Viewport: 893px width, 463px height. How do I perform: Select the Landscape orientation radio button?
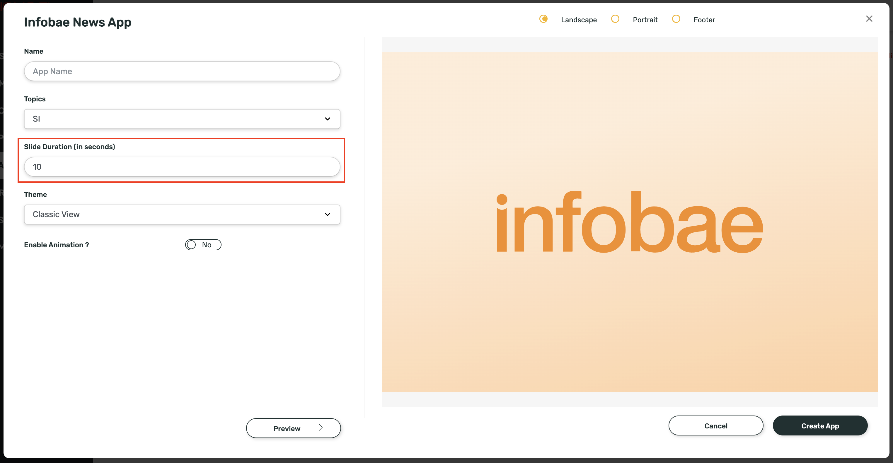pyautogui.click(x=543, y=19)
